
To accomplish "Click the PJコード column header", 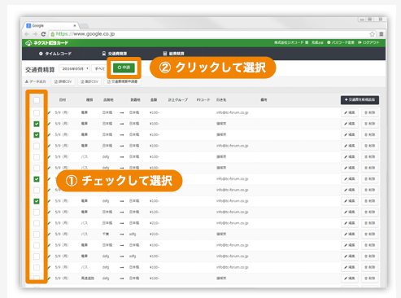I will [x=203, y=100].
